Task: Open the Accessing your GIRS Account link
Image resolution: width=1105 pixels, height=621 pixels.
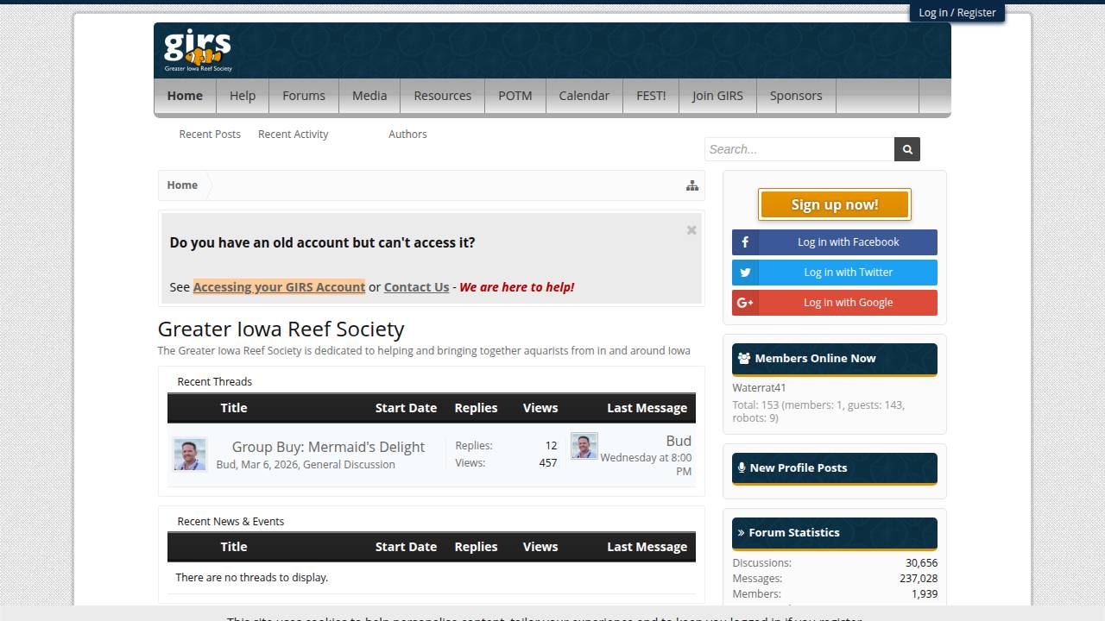Action: click(279, 286)
